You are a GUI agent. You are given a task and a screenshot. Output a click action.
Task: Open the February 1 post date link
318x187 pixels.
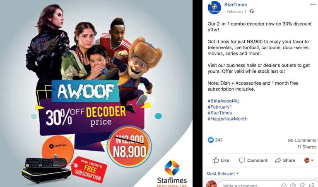(x=236, y=12)
